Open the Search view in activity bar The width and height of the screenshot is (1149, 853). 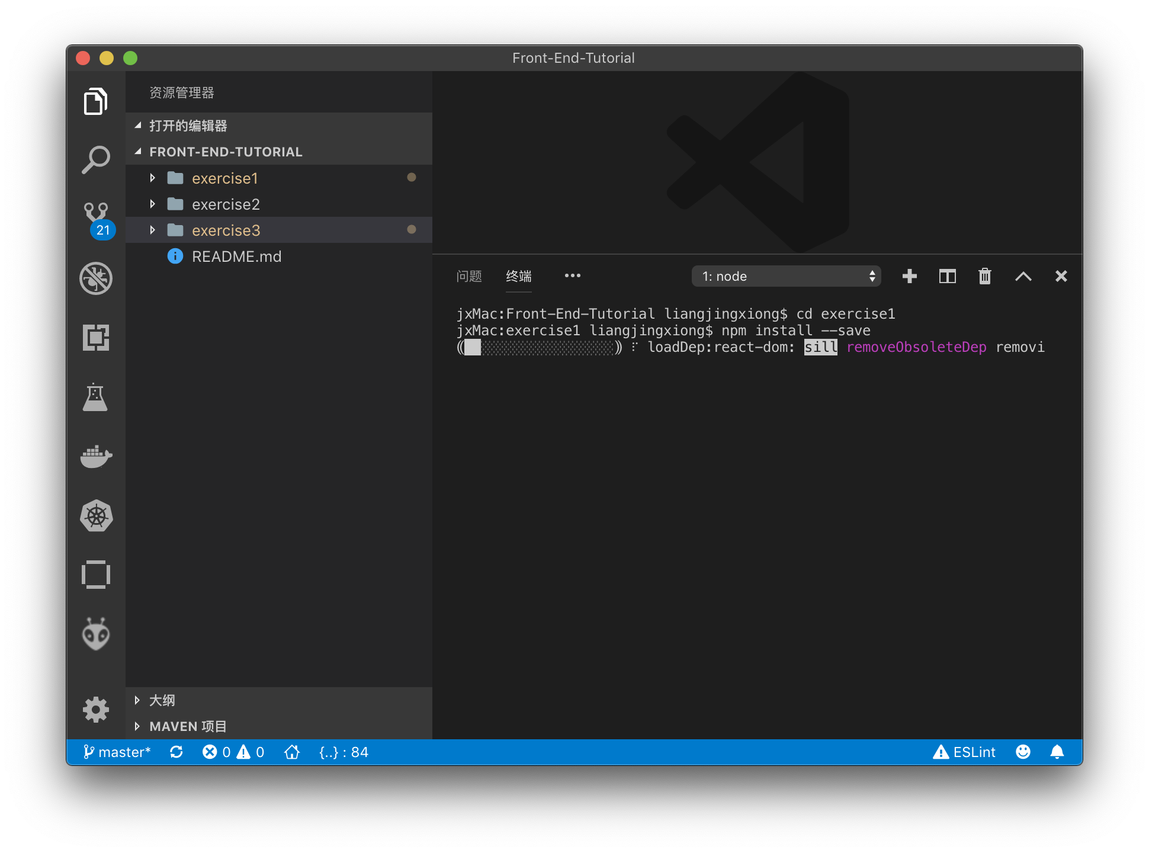tap(96, 159)
